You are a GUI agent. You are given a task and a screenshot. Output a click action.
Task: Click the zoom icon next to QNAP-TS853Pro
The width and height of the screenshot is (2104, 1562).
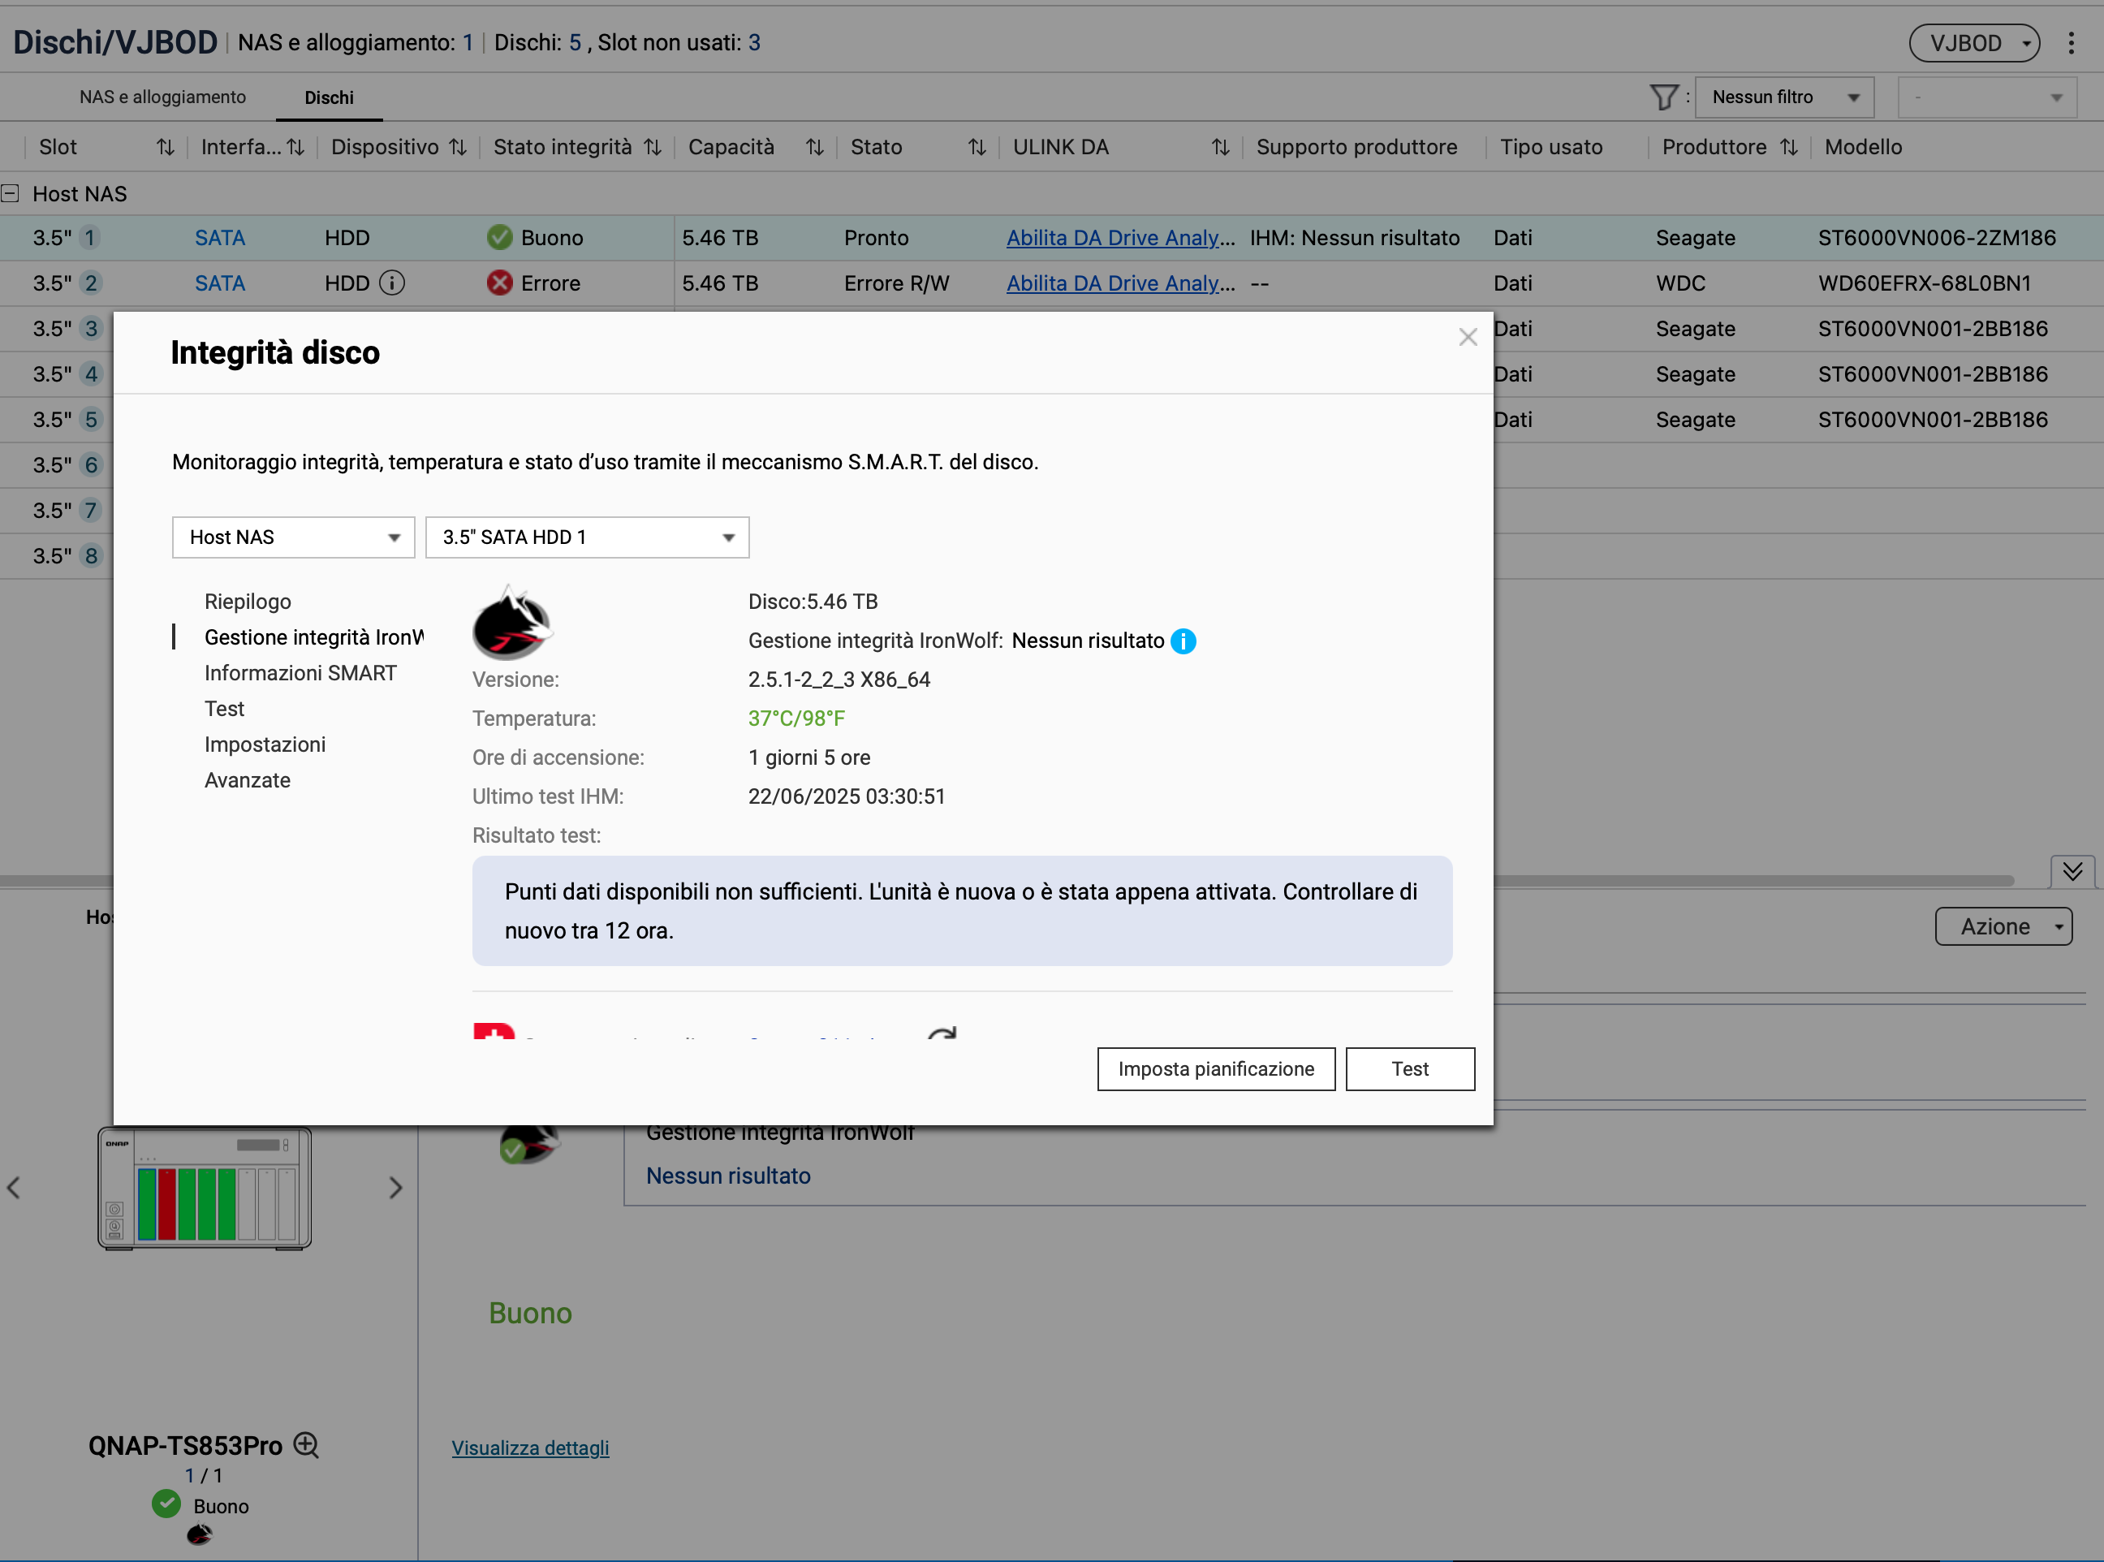click(x=306, y=1443)
